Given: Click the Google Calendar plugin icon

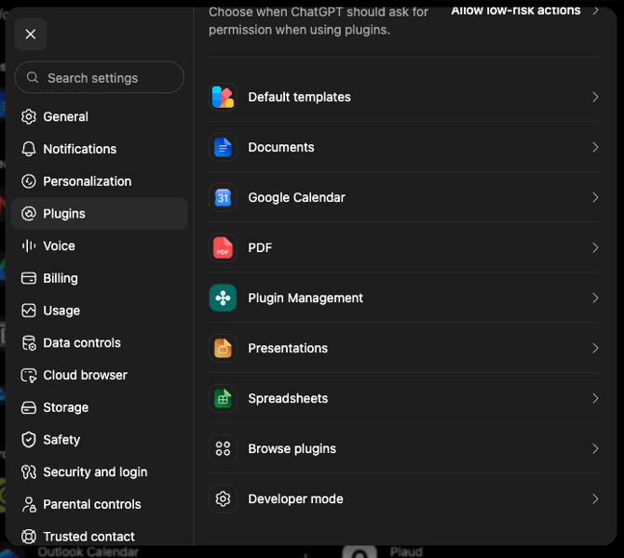Looking at the screenshot, I should (x=223, y=197).
